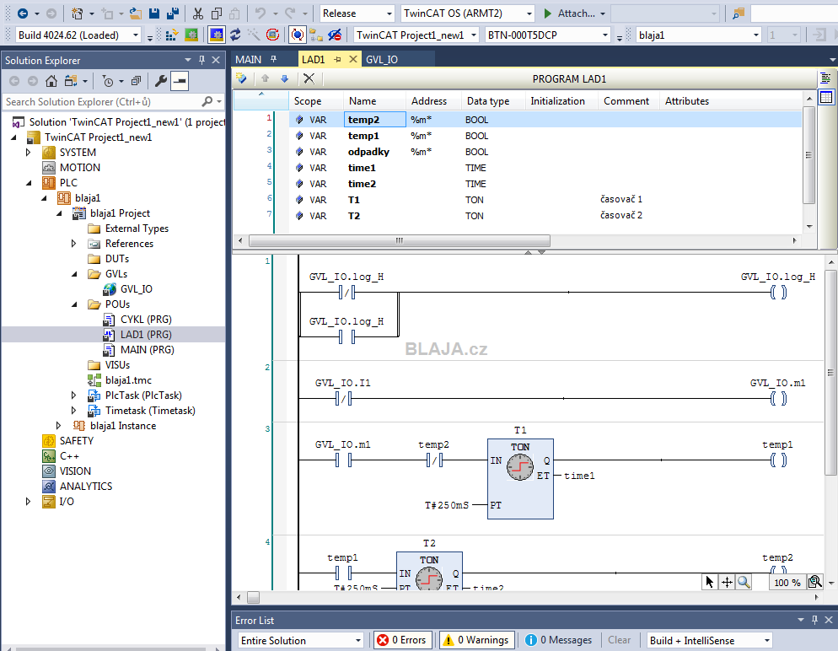
Task: Click the Restart TwinCAT Run Mode green icon
Action: tap(191, 35)
